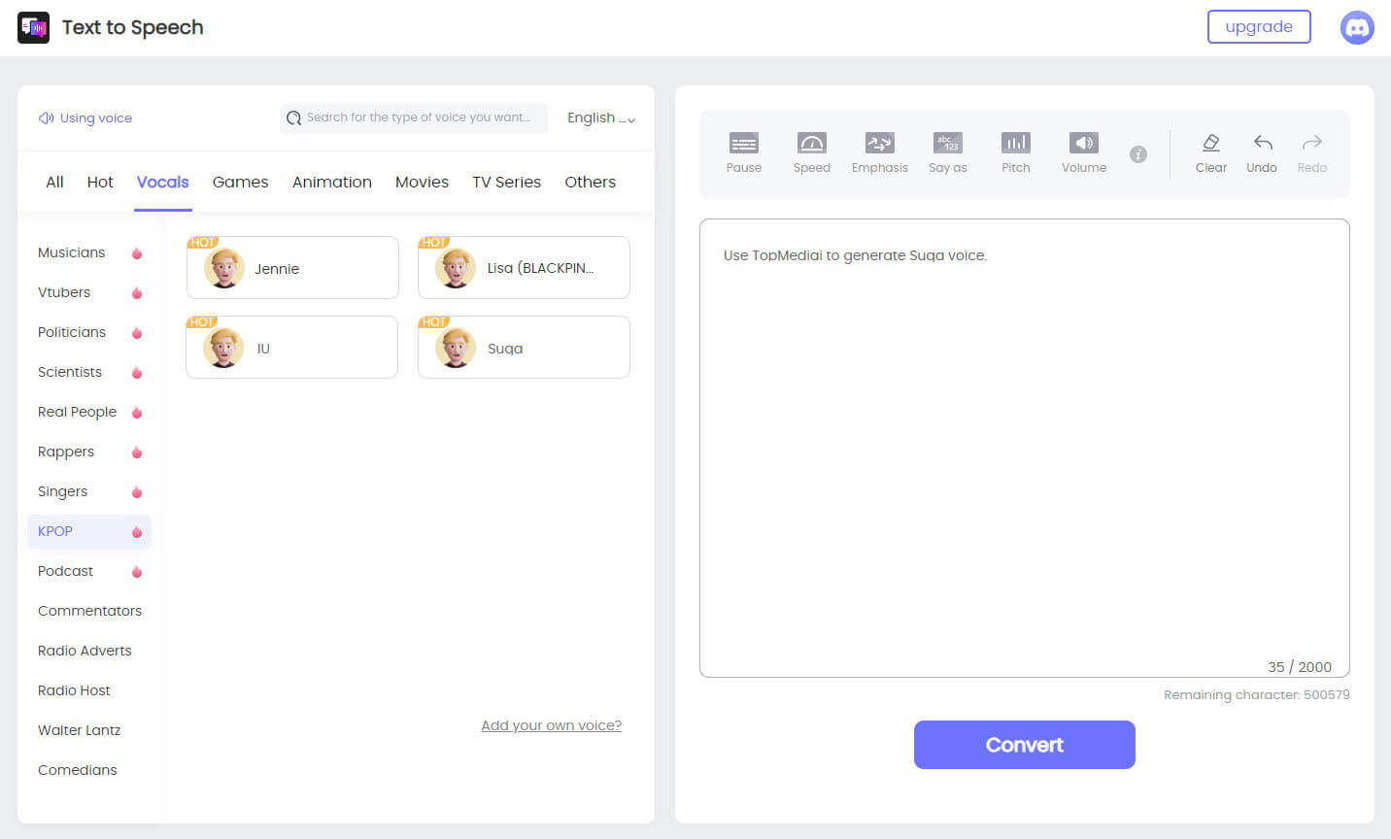Select Vtubers category

(64, 292)
